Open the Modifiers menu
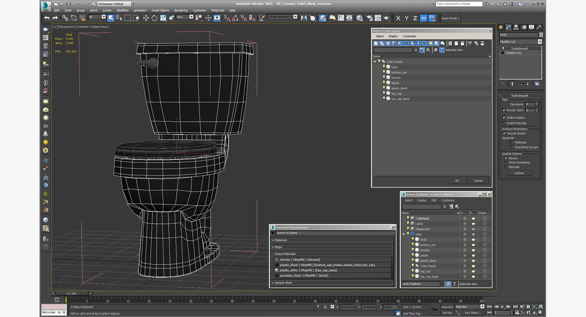The width and height of the screenshot is (586, 317). [122, 10]
